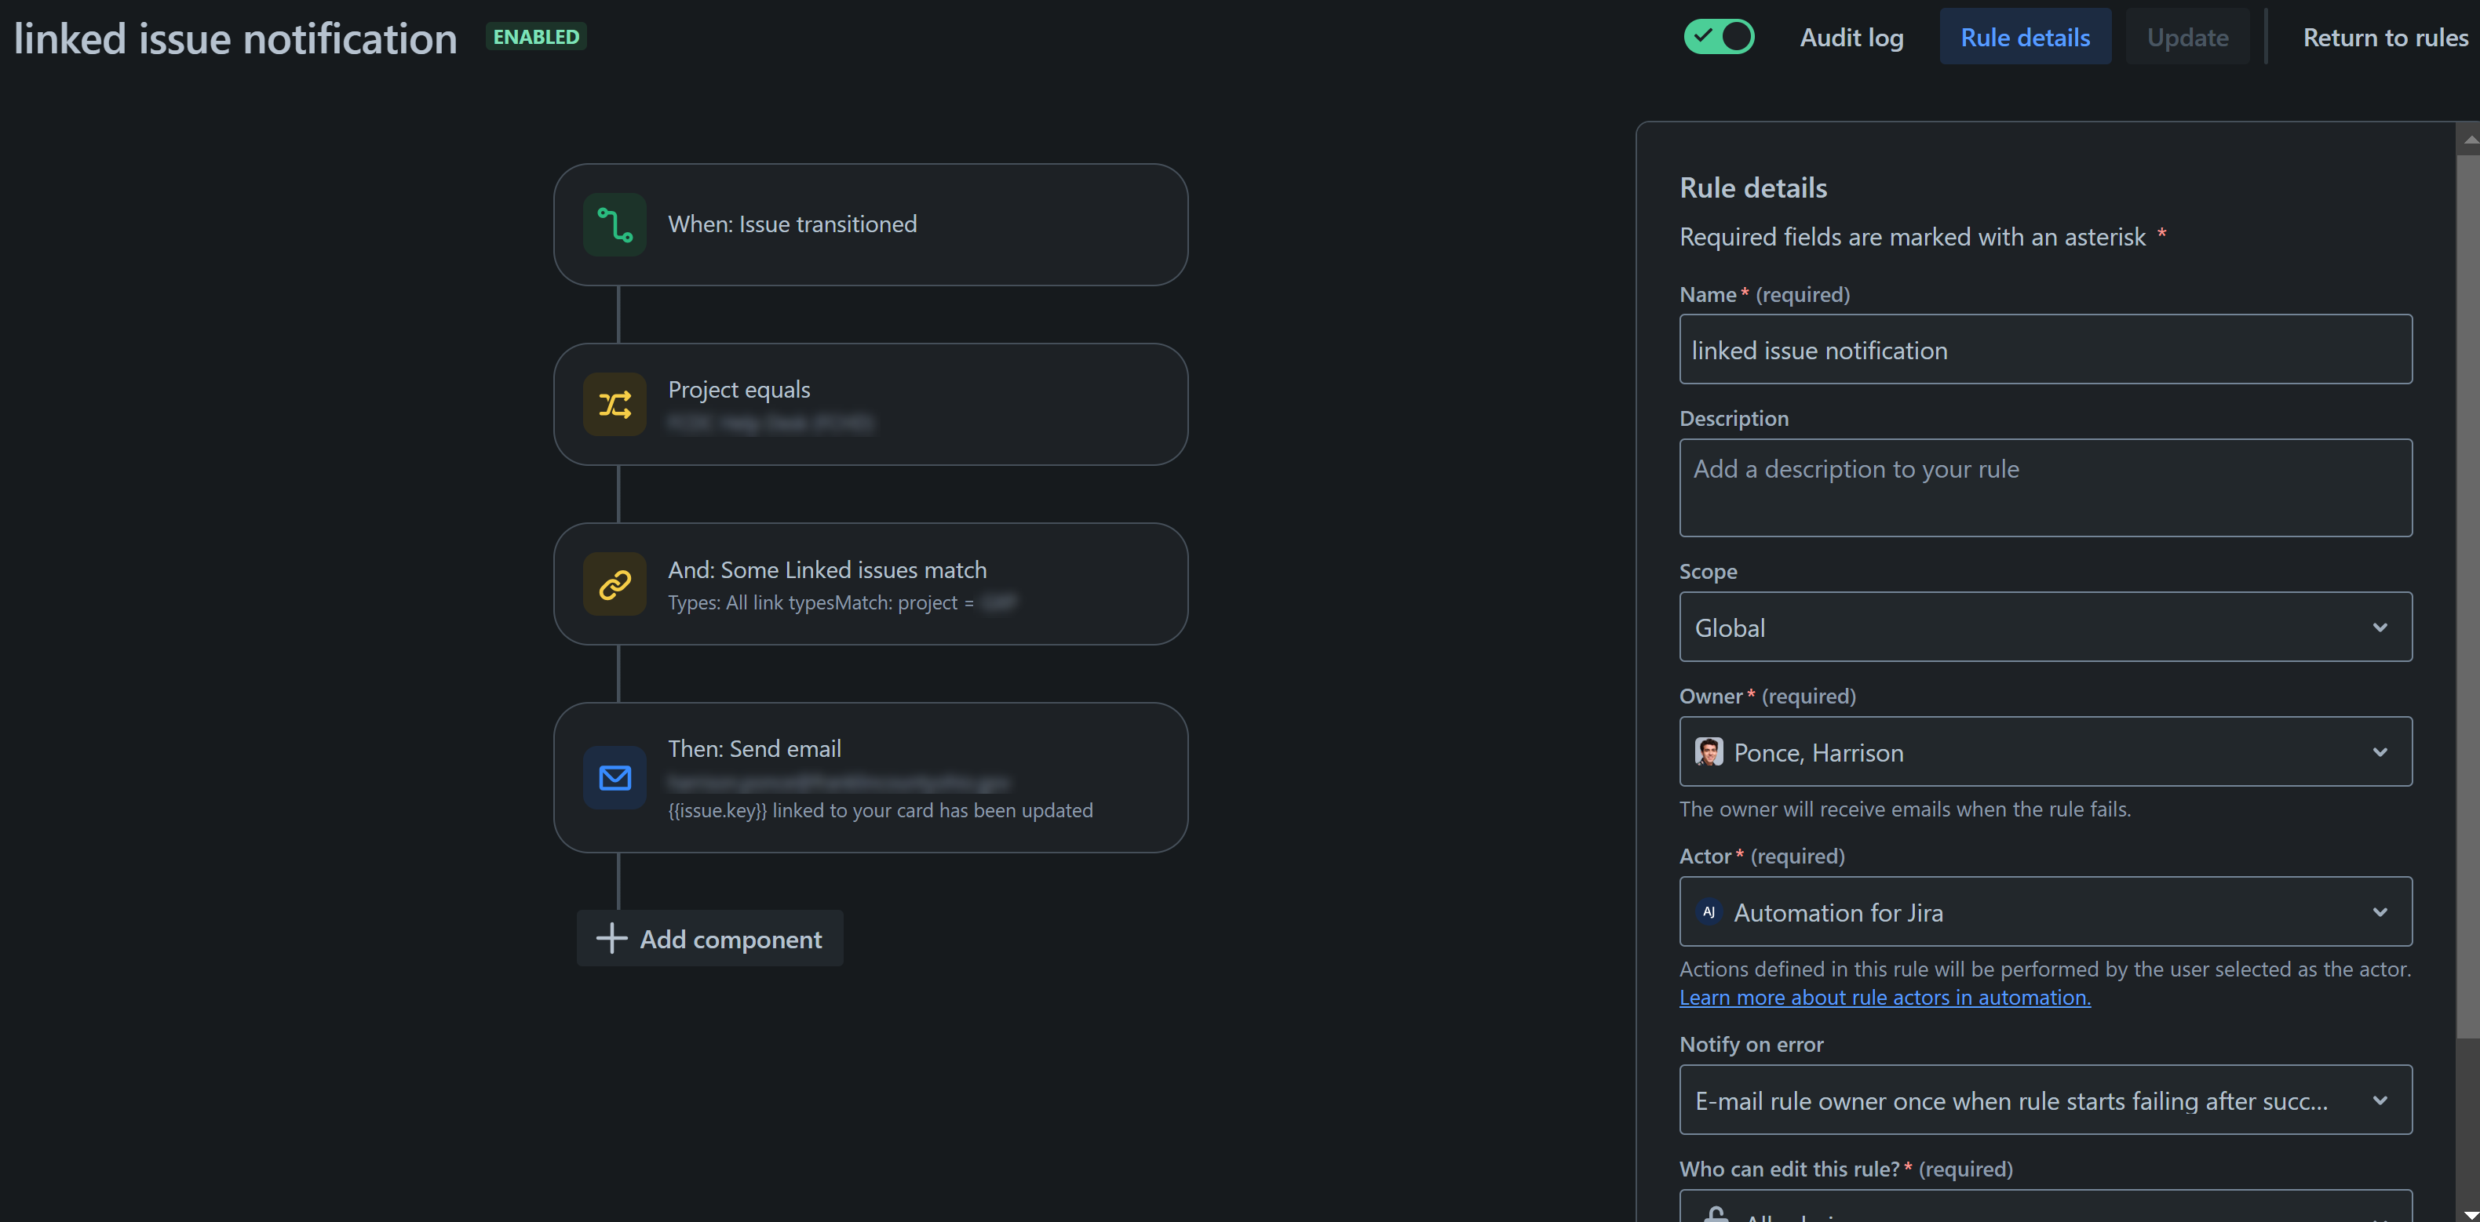
Task: Click the Name input field
Action: (x=2045, y=349)
